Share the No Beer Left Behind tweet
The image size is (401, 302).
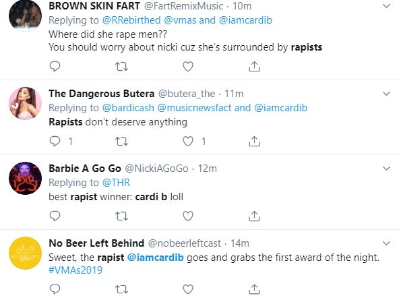[254, 289]
